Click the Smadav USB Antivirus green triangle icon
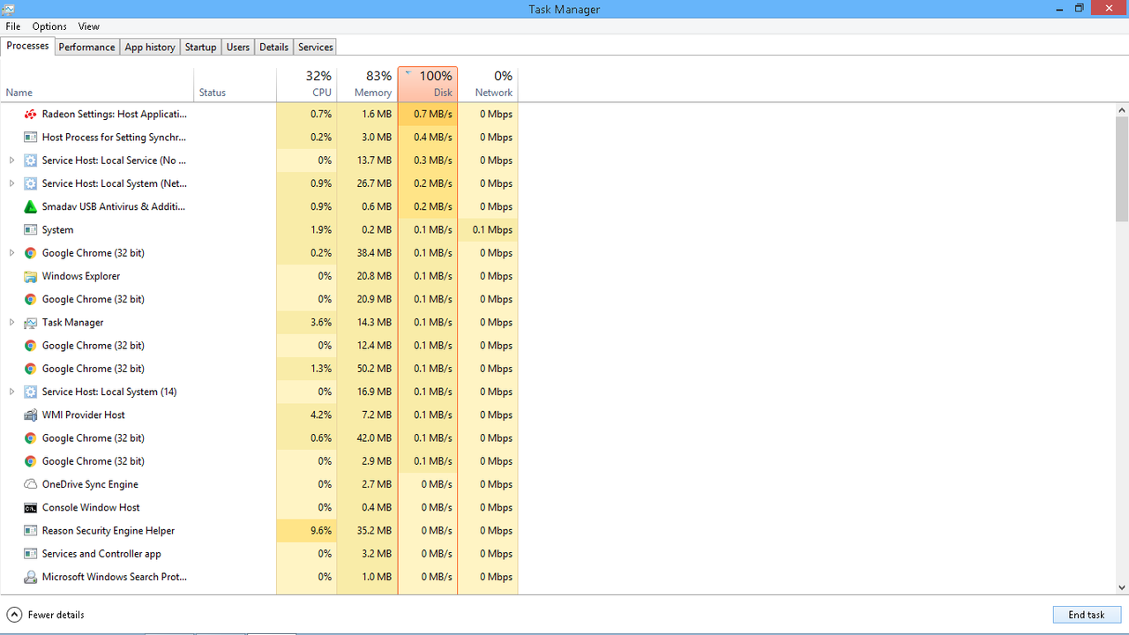The height and width of the screenshot is (635, 1129). pos(30,206)
